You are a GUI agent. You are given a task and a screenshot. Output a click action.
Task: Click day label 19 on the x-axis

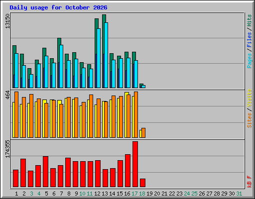click(x=149, y=194)
